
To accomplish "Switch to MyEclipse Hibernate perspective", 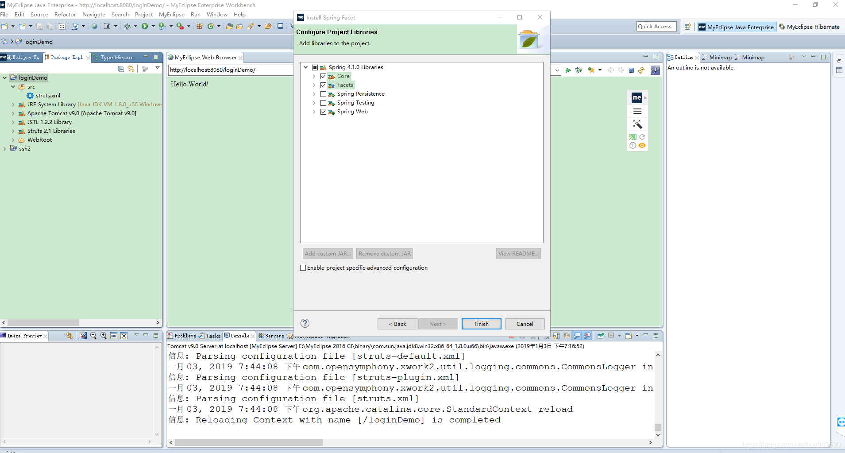I will [x=809, y=27].
